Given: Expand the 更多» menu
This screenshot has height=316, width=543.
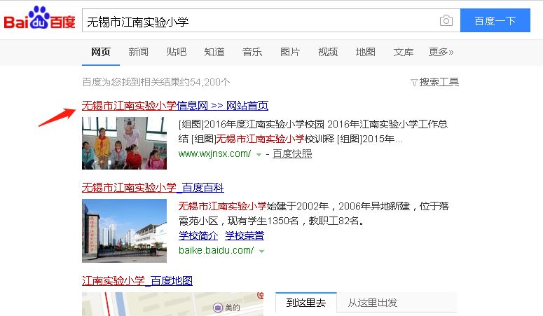Looking at the screenshot, I should 441,52.
